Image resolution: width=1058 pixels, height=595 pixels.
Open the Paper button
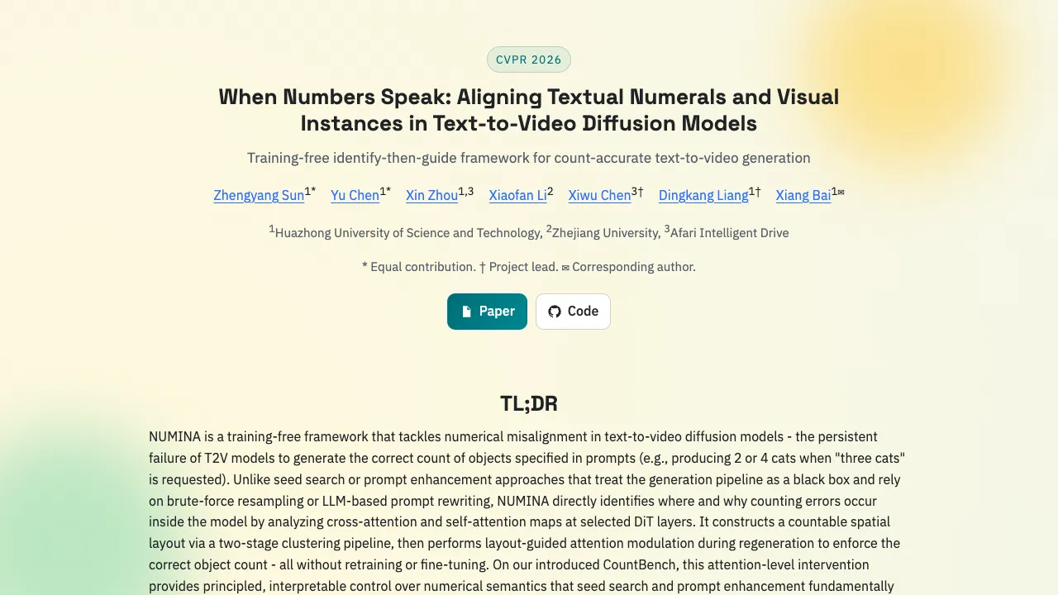click(x=487, y=312)
